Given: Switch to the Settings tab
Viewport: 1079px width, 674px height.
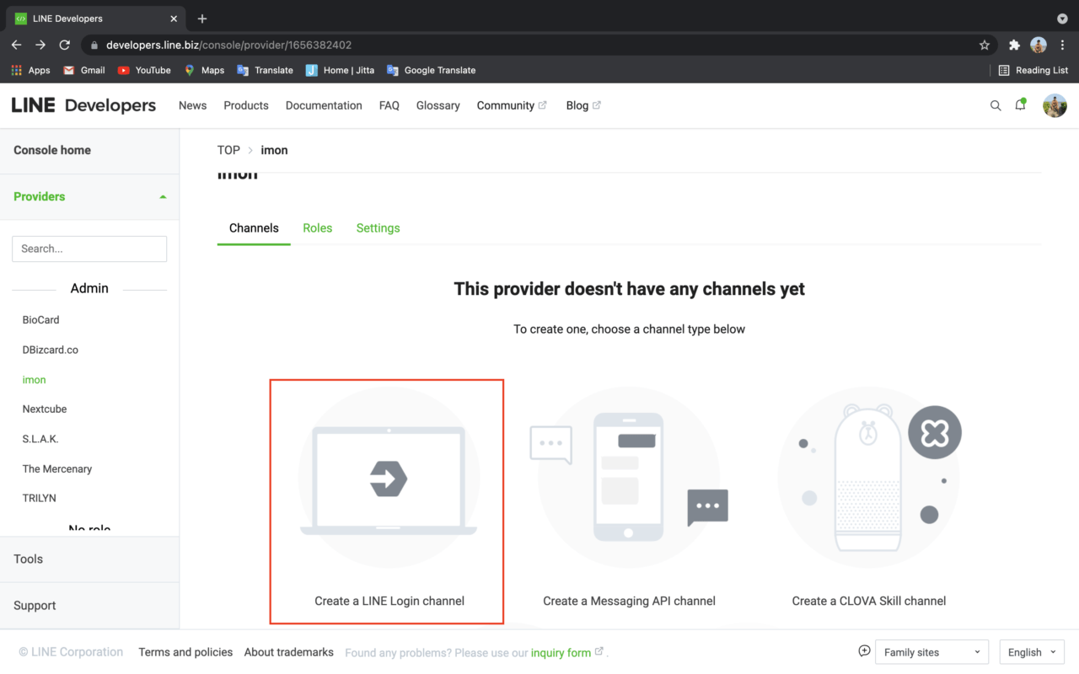Looking at the screenshot, I should tap(378, 228).
